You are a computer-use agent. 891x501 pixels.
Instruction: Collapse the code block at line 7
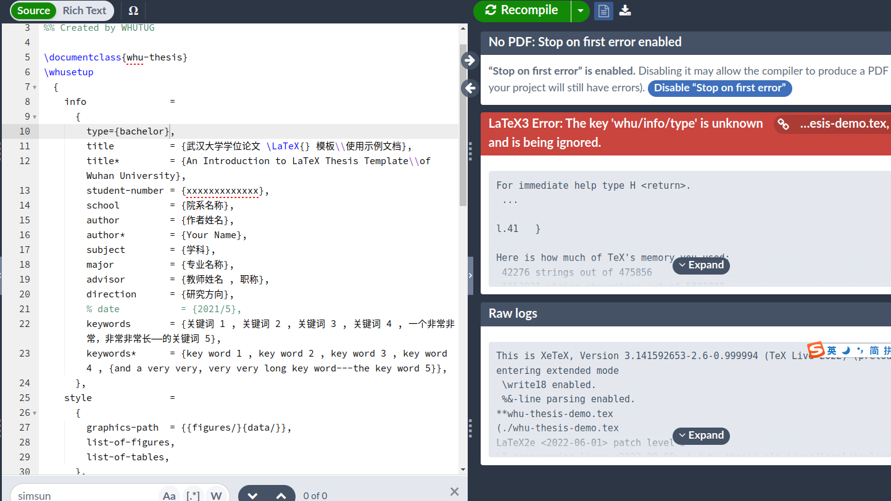(x=35, y=87)
